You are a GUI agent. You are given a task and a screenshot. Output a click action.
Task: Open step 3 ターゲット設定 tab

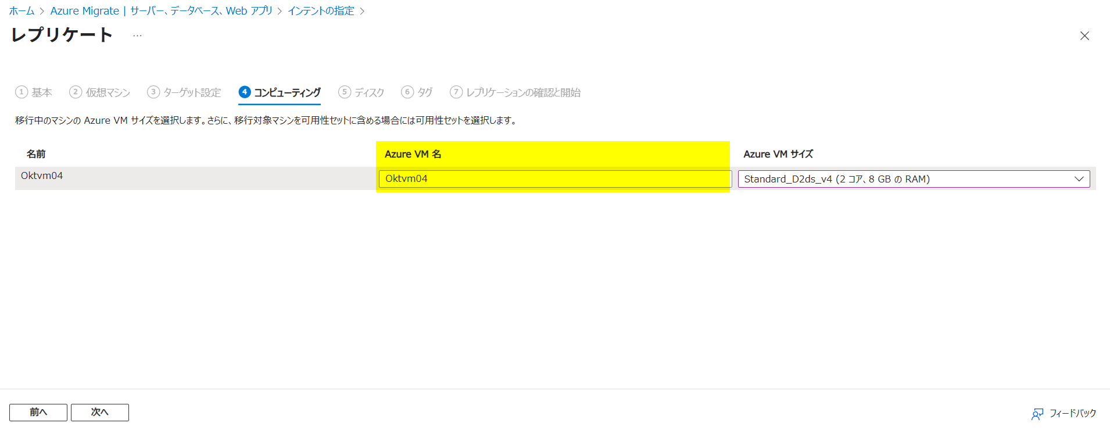pyautogui.click(x=184, y=92)
